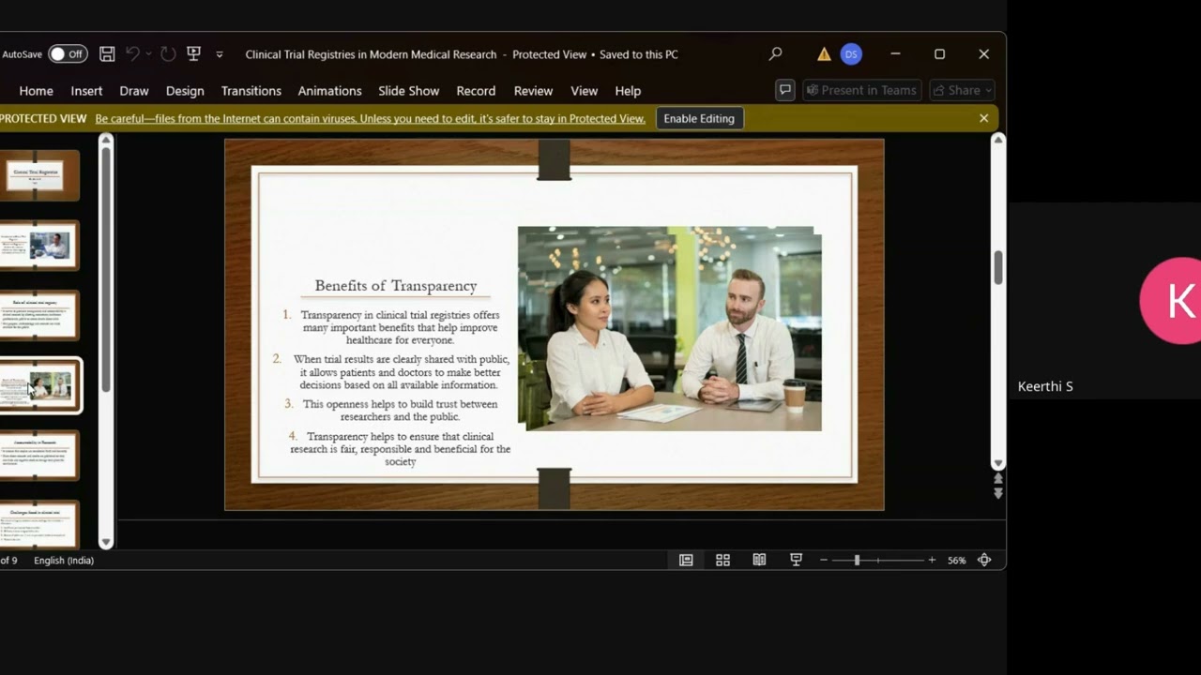Image resolution: width=1201 pixels, height=675 pixels.
Task: Close the Protected View message bar
Action: [x=983, y=118]
